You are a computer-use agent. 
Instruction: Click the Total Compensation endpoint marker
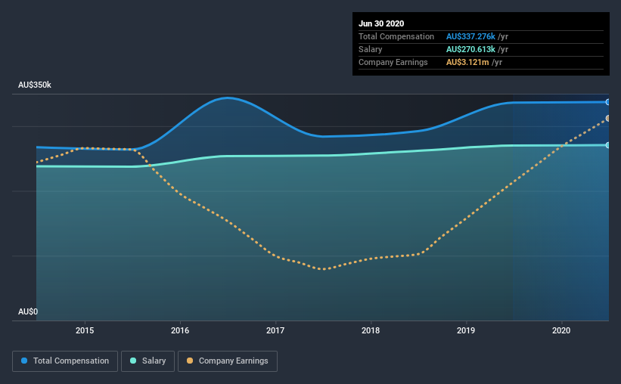(607, 102)
